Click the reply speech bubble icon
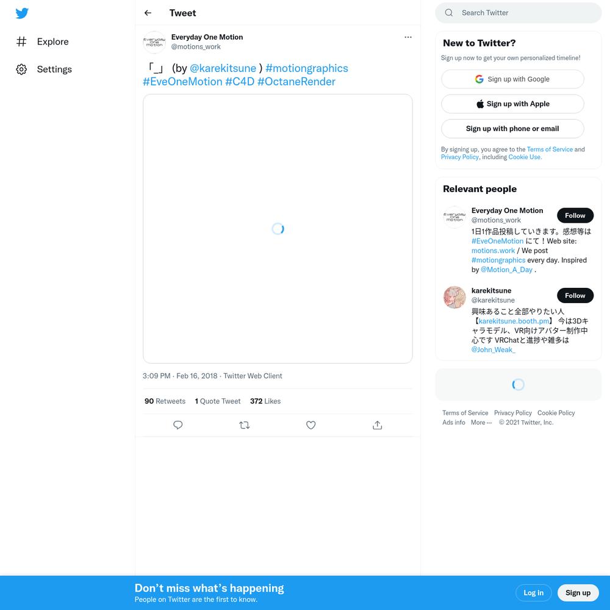The height and width of the screenshot is (610, 610). 178,425
